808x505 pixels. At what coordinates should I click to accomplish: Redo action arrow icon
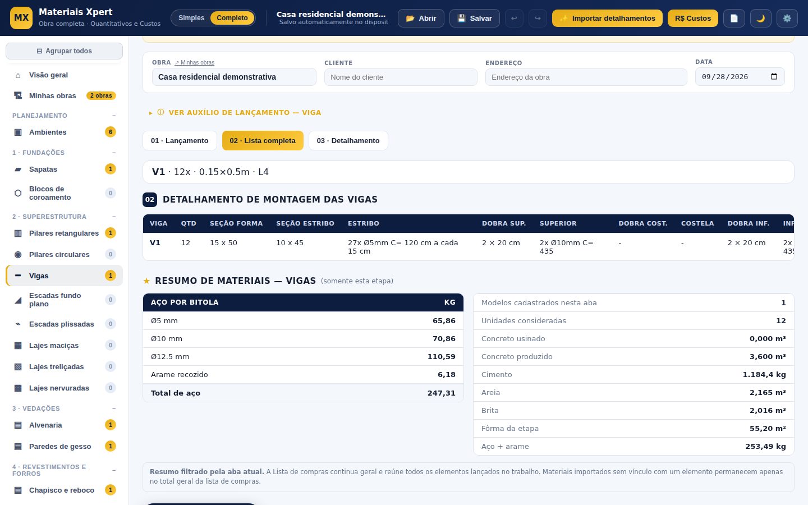click(538, 18)
